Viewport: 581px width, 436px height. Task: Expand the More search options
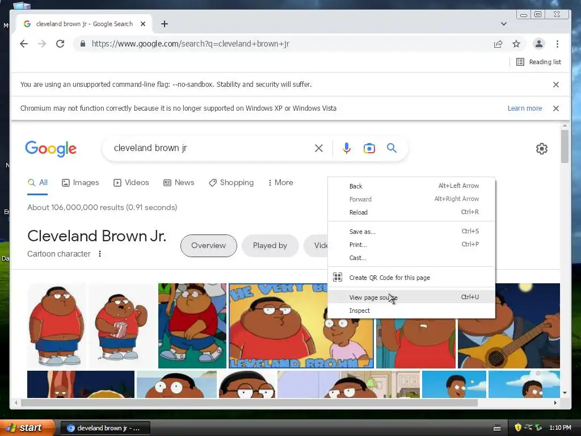point(280,183)
